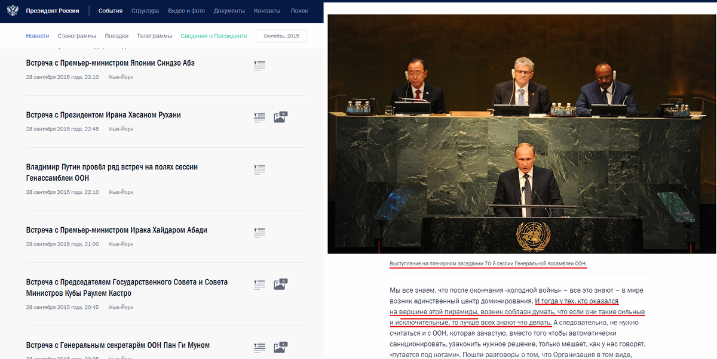Switch to the Телеграммы tab
The image size is (717, 359).
point(154,36)
